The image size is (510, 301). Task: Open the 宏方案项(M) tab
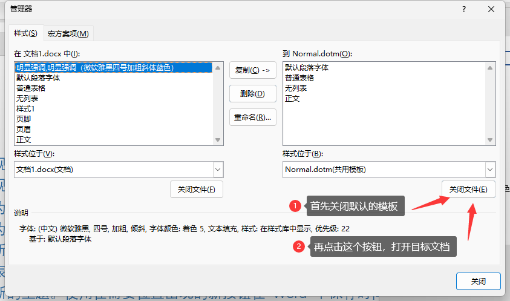(68, 33)
